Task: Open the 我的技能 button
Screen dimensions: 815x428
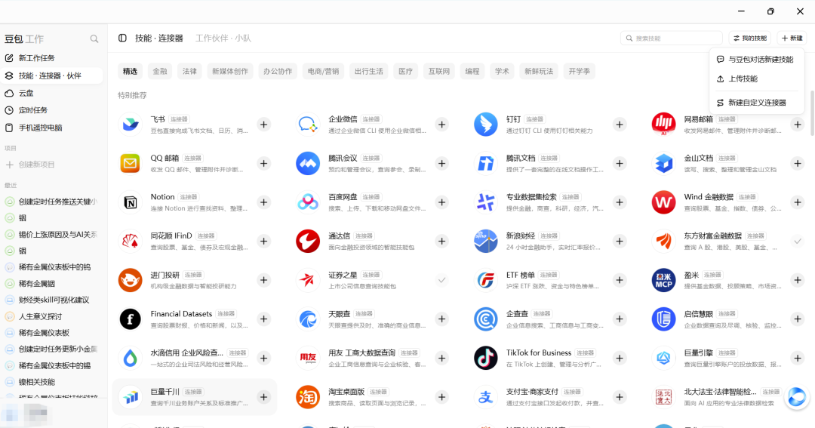Action: coord(749,38)
